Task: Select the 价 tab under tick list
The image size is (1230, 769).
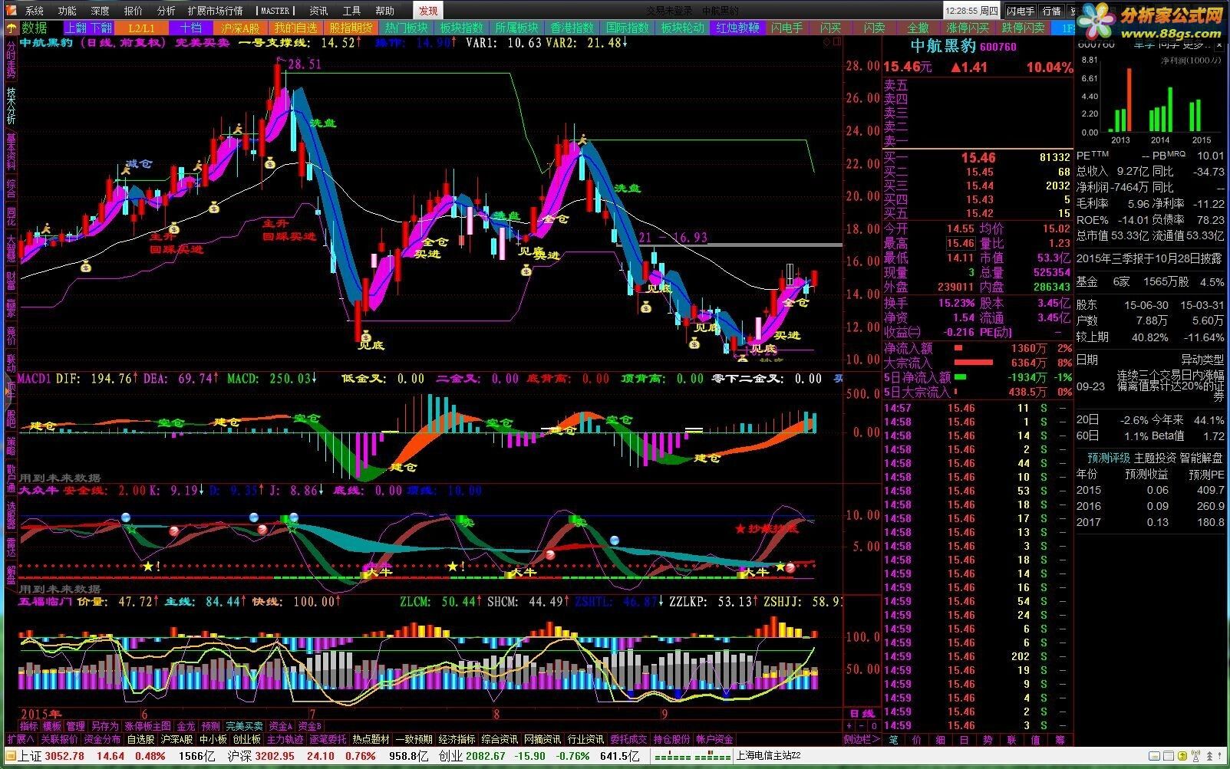Action: (x=917, y=740)
